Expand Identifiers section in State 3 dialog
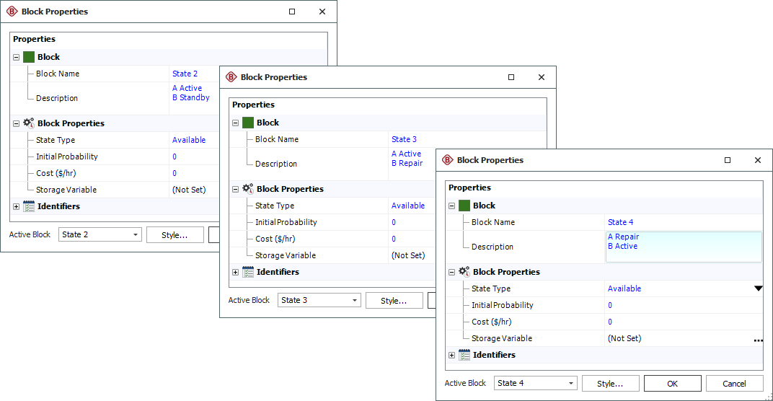 (x=236, y=272)
